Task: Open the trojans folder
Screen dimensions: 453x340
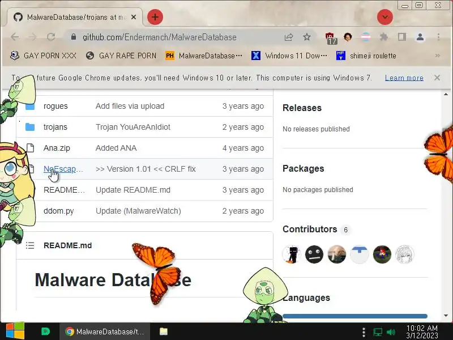Action: 55,127
